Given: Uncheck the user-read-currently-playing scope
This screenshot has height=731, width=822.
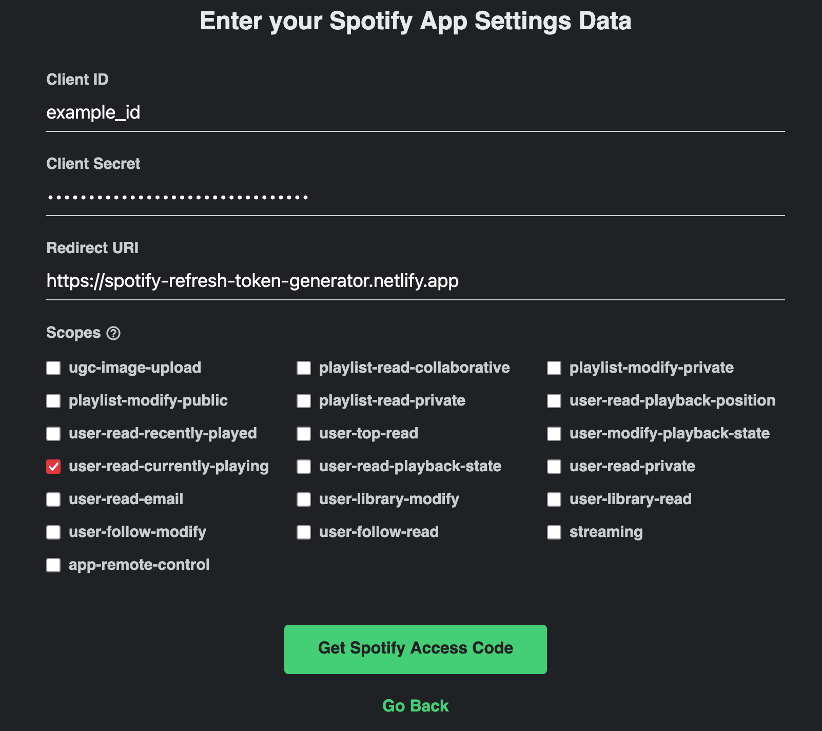Looking at the screenshot, I should [x=53, y=467].
